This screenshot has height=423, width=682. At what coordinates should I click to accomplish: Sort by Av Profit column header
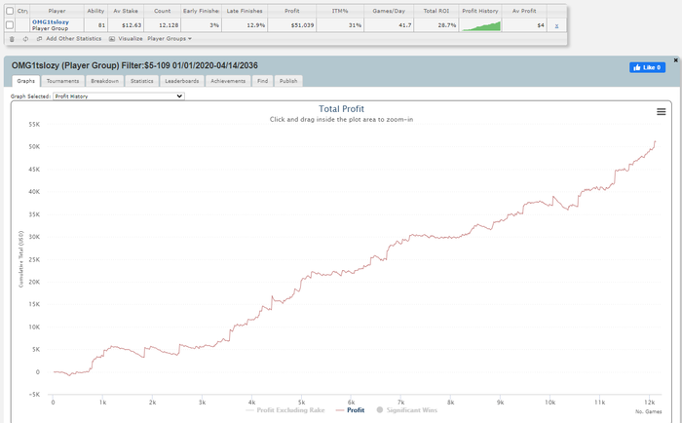point(524,11)
